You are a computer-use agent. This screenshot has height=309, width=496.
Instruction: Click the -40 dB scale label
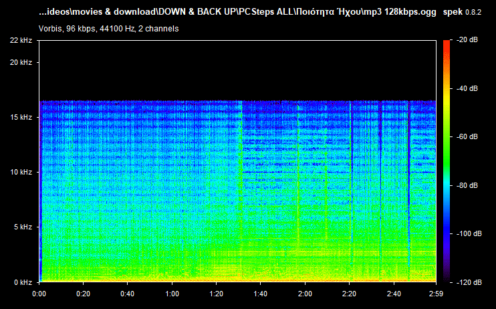[467, 88]
